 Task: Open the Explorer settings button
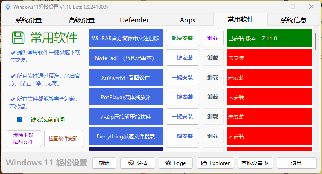(x=215, y=163)
